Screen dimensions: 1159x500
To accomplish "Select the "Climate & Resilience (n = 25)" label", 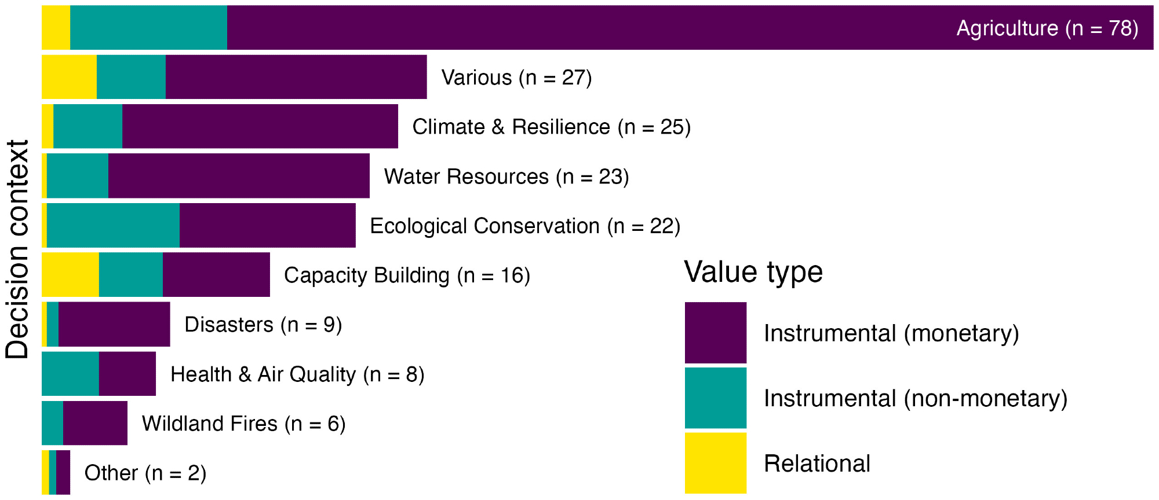I will (x=551, y=127).
